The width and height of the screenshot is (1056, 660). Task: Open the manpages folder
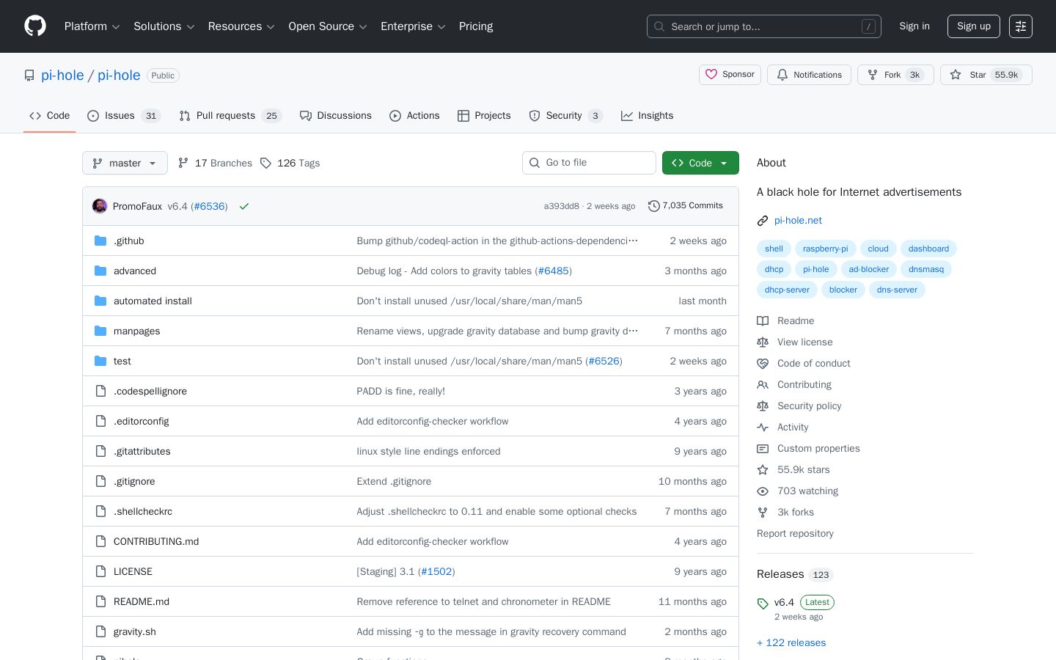click(136, 331)
